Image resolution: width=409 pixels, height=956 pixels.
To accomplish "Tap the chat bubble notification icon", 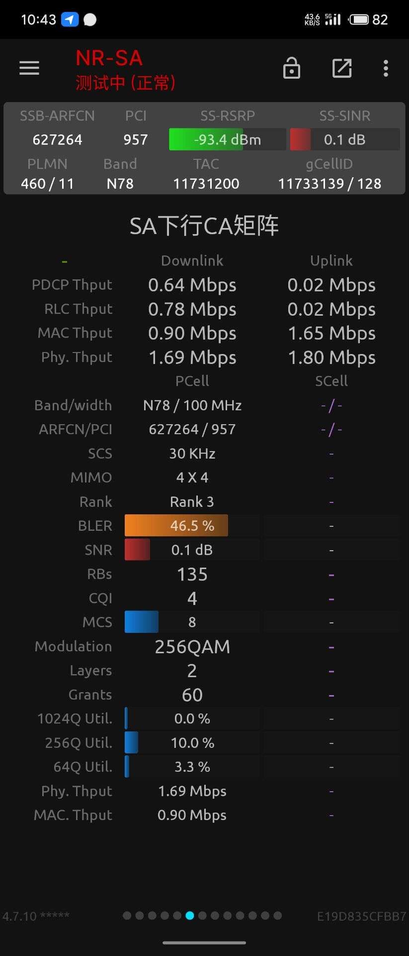I will coord(90,19).
